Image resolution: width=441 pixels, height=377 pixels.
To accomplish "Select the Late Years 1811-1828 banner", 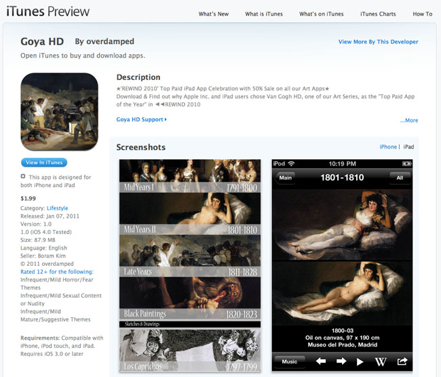I will coord(190,256).
